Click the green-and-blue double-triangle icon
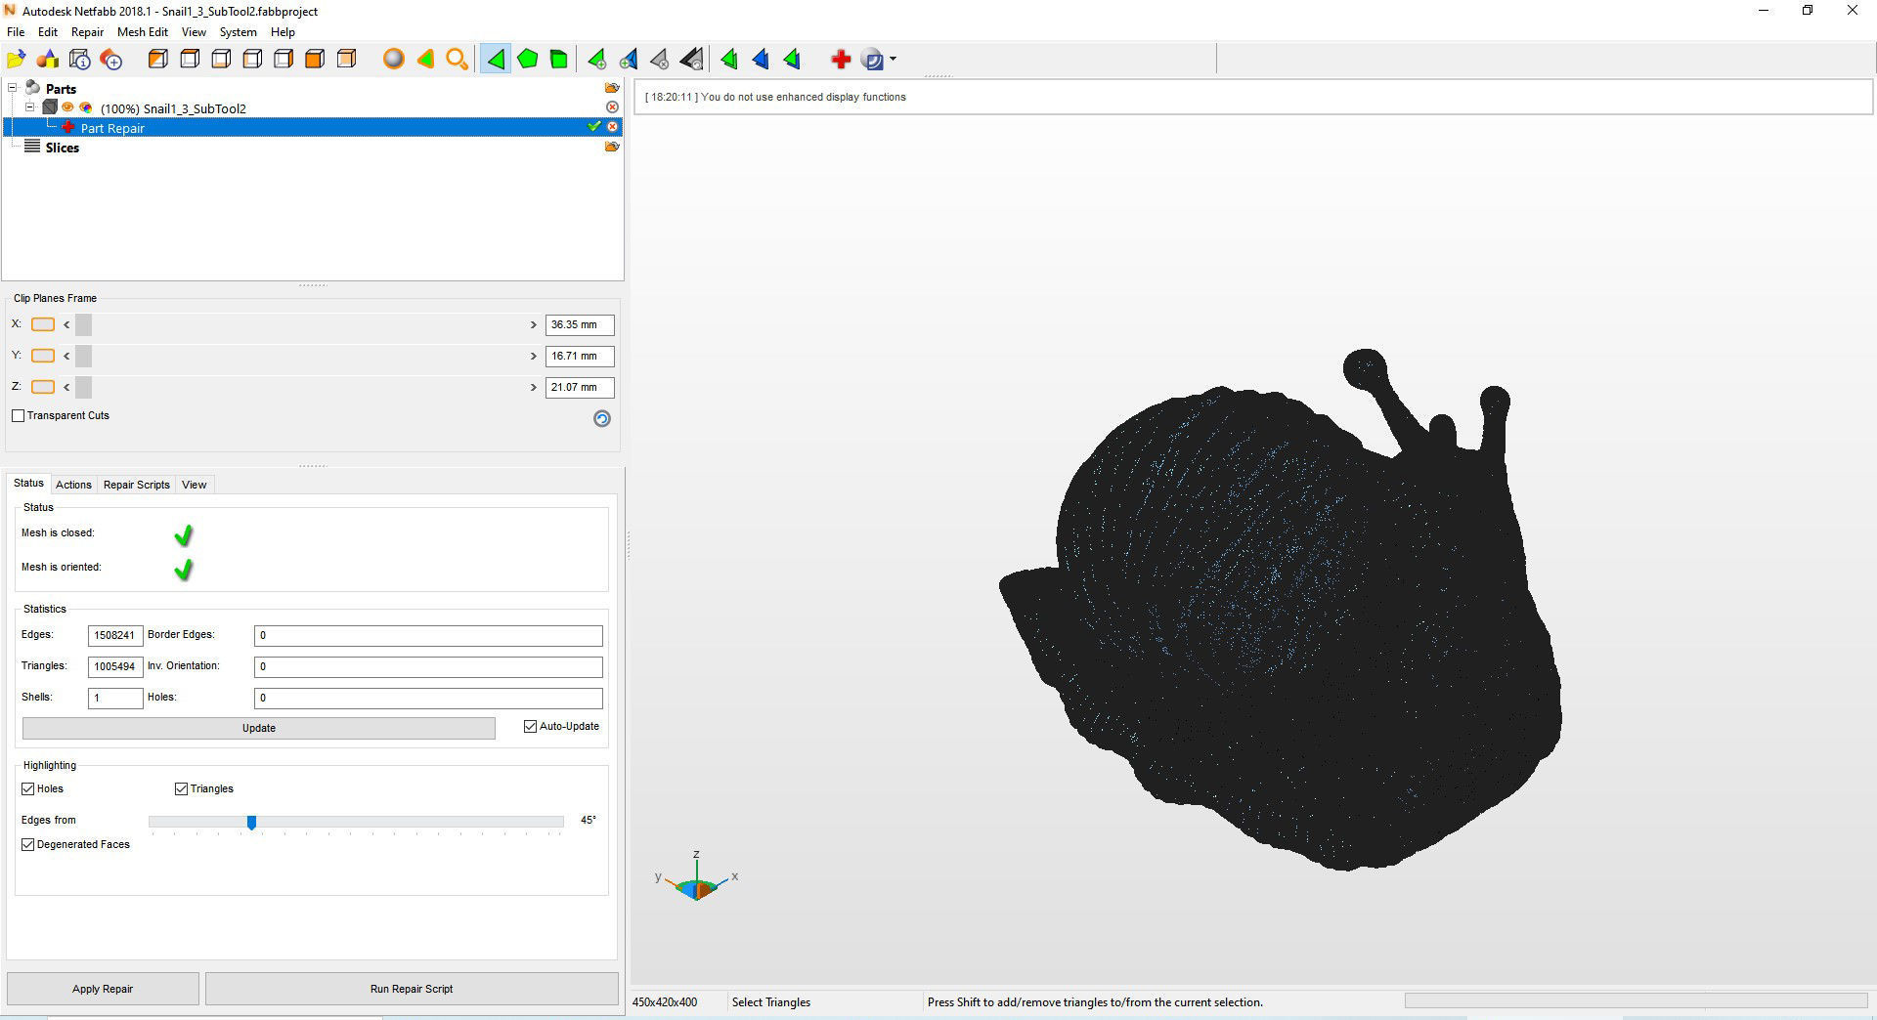Image resolution: width=1877 pixels, height=1020 pixels. pyautogui.click(x=792, y=60)
